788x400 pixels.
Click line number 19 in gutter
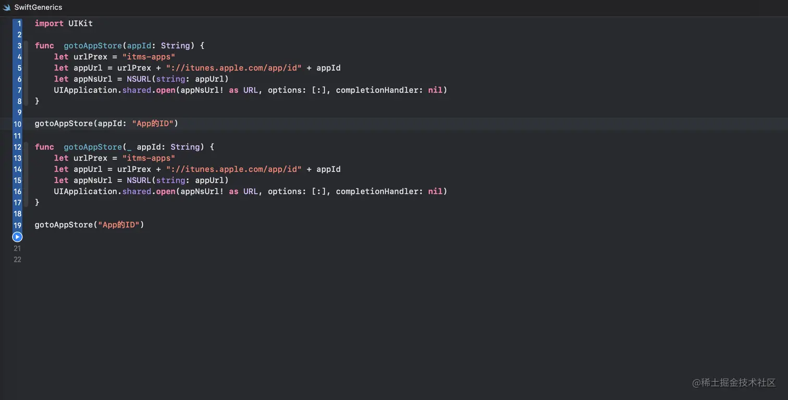tap(18, 225)
